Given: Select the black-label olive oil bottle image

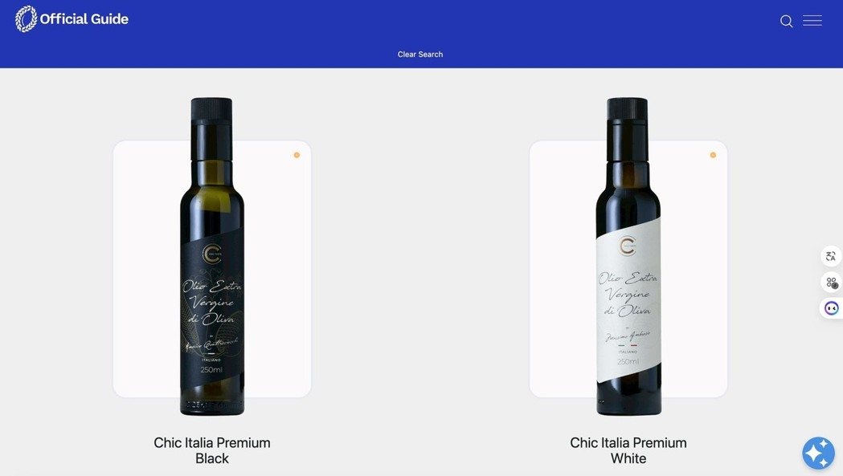Looking at the screenshot, I should coord(212,256).
